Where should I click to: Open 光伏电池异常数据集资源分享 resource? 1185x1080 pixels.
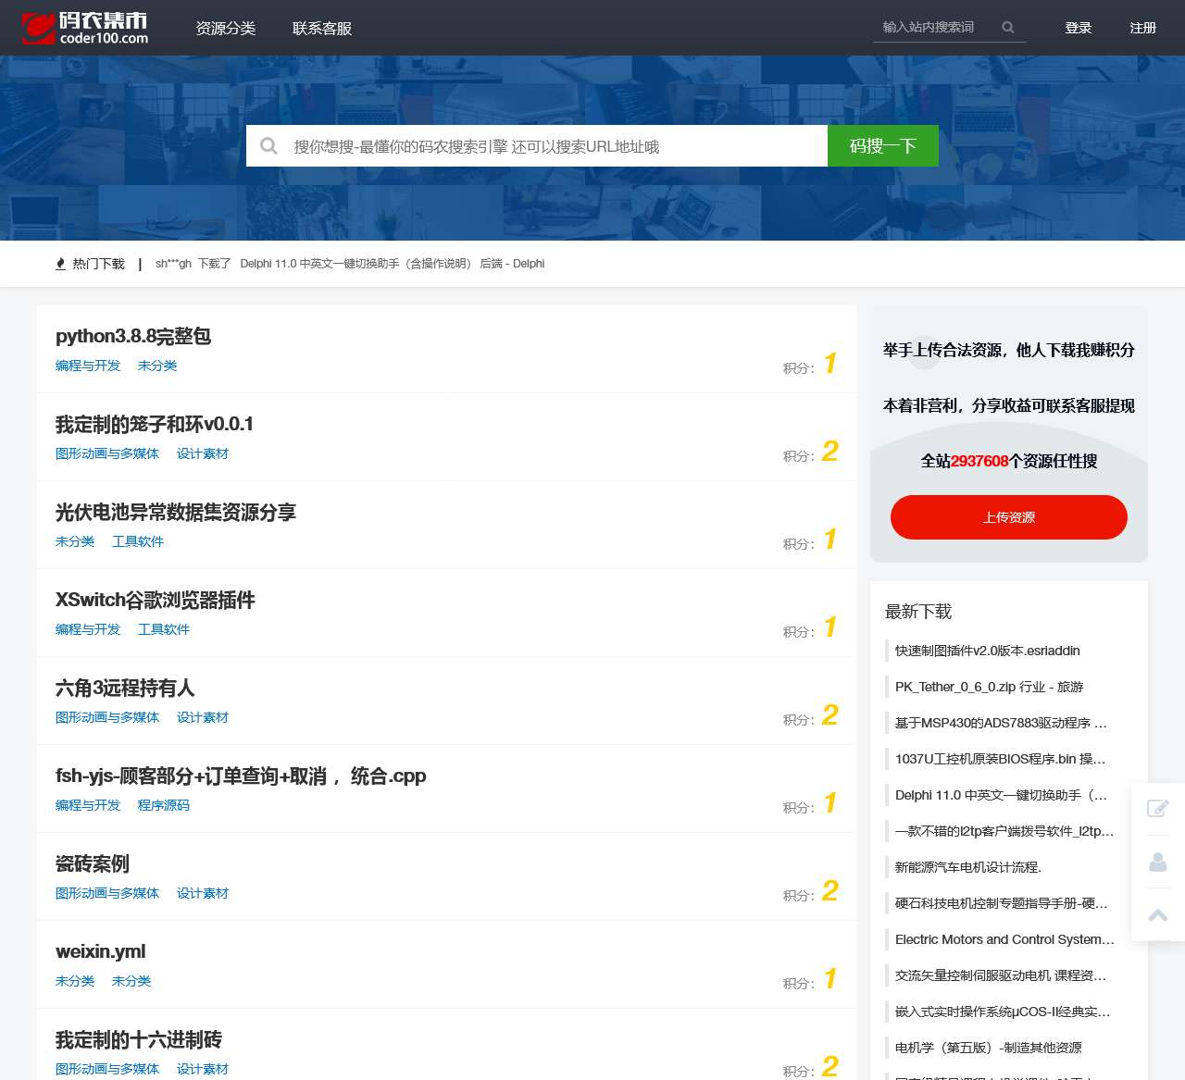[176, 512]
